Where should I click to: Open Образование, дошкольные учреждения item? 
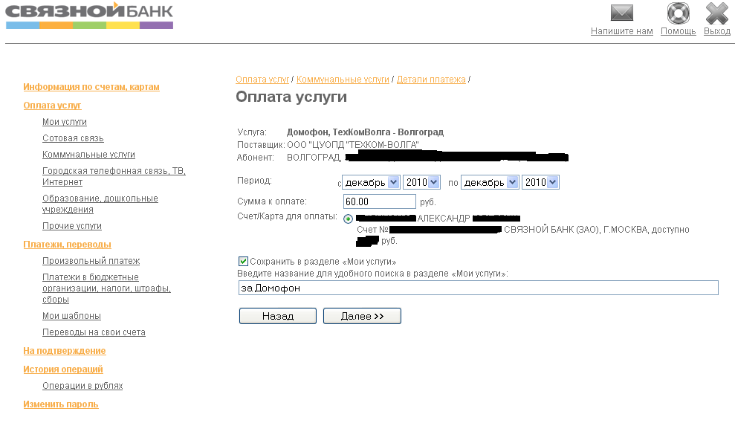pos(100,204)
